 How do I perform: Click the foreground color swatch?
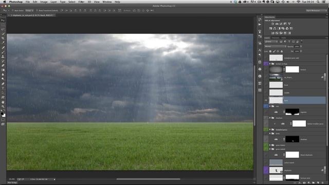(x=2, y=114)
